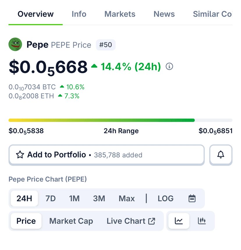241x250 pixels.
Task: Open the calendar date range picker
Action: pos(192,199)
